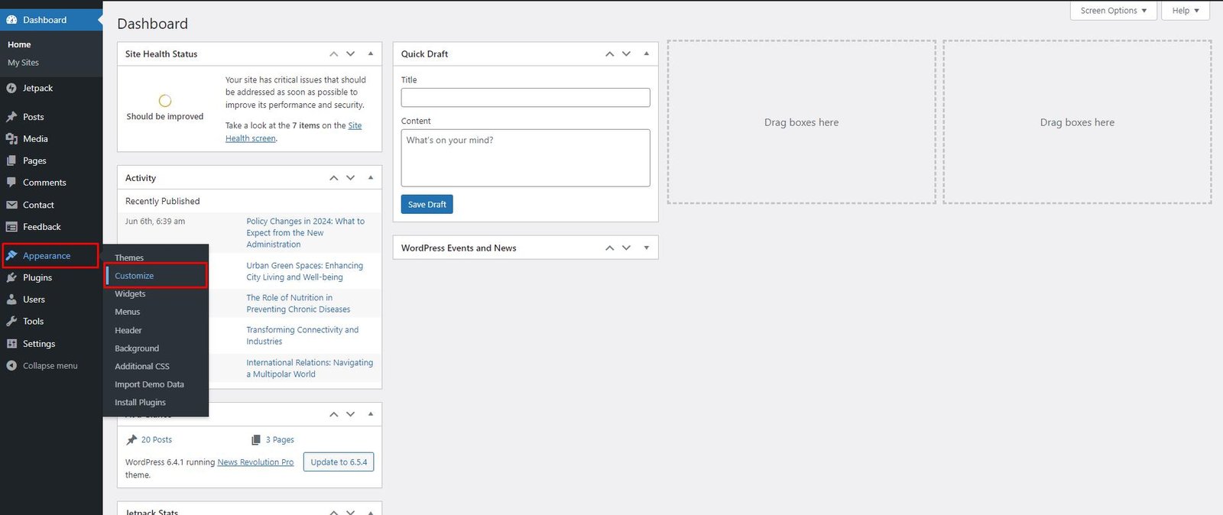The image size is (1223, 515).
Task: Click the Pages icon in sidebar
Action: [x=11, y=161]
